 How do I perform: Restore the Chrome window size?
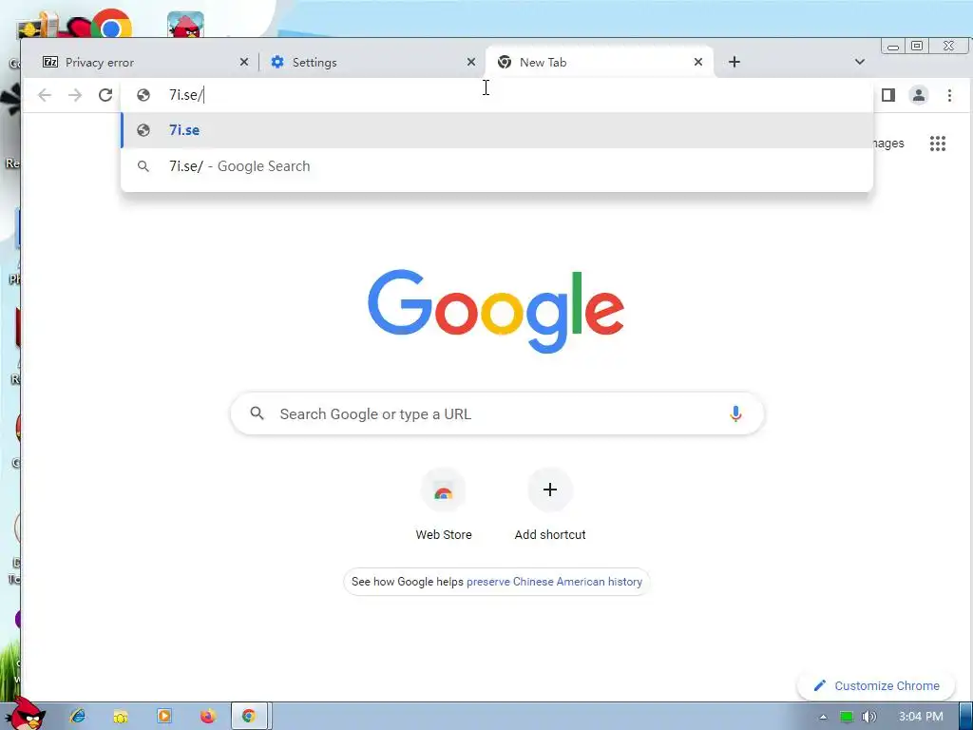click(x=917, y=46)
